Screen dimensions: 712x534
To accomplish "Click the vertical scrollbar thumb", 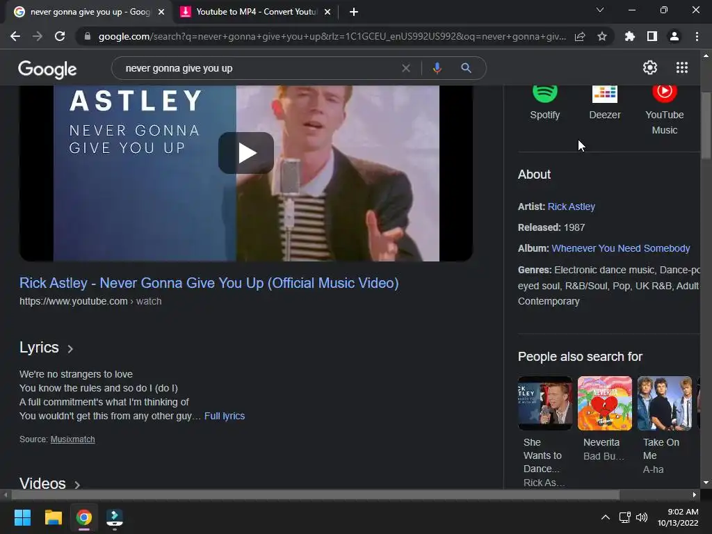I will pyautogui.click(x=706, y=125).
